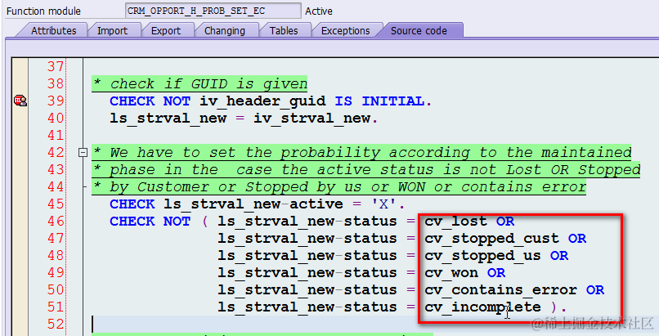The image size is (659, 336).
Task: Click the function module name field
Action: pos(213,11)
